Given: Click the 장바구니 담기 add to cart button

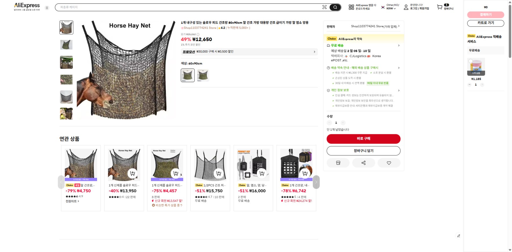Looking at the screenshot, I should pyautogui.click(x=363, y=151).
